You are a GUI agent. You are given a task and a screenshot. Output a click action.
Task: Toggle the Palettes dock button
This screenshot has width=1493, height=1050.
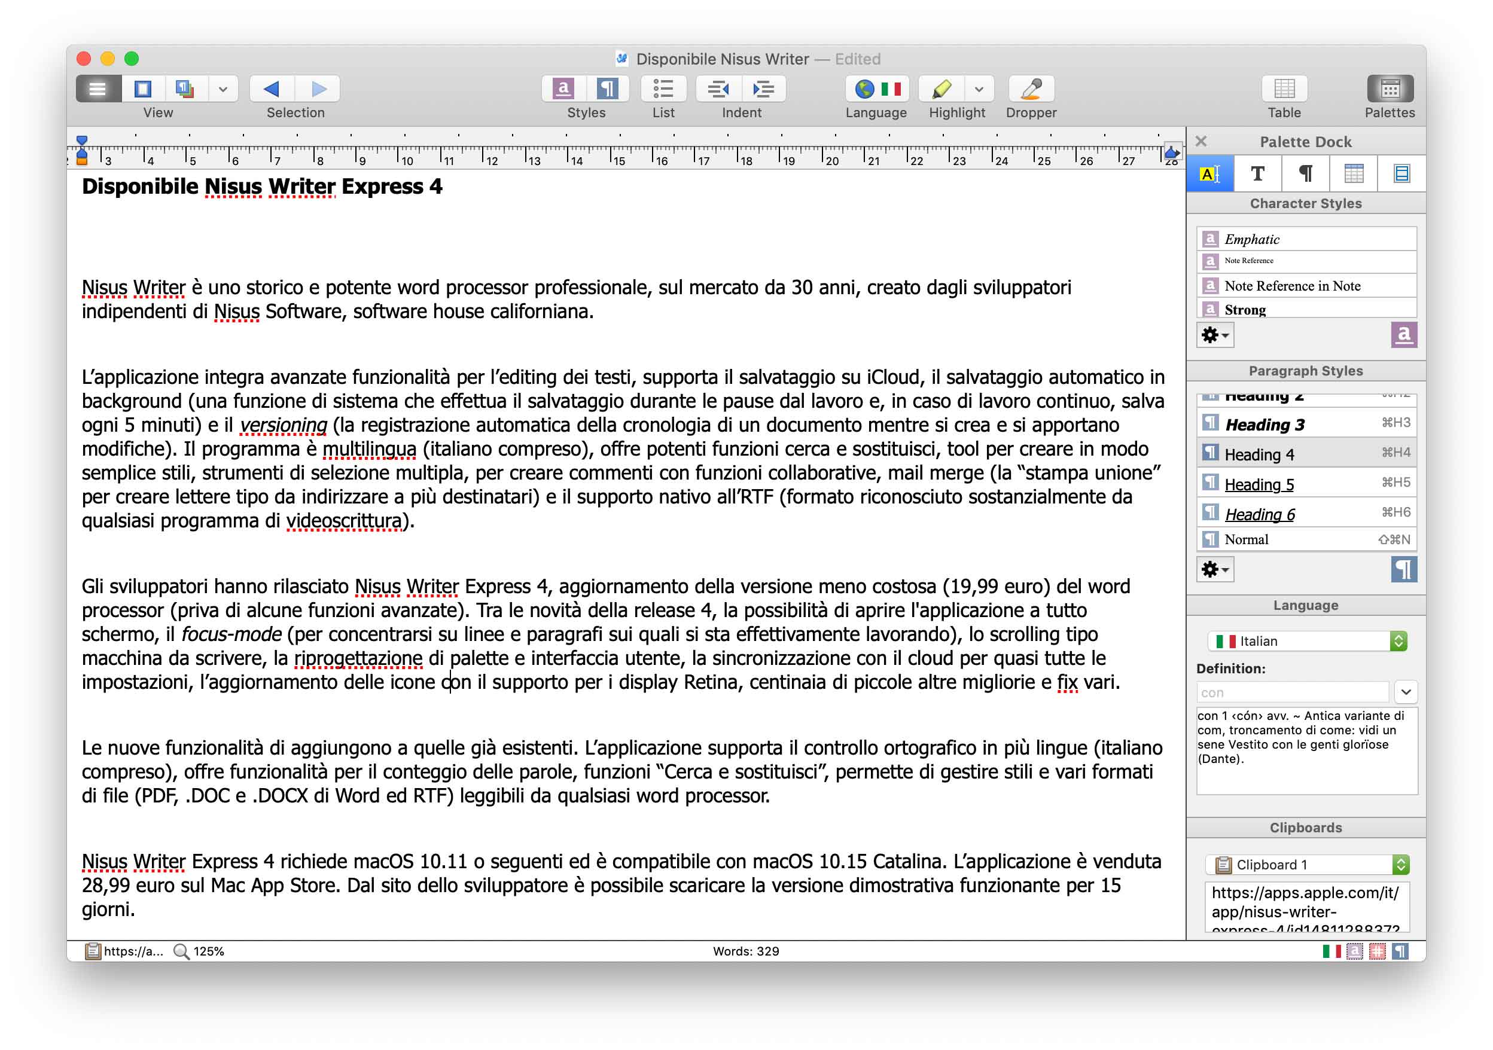[1389, 89]
